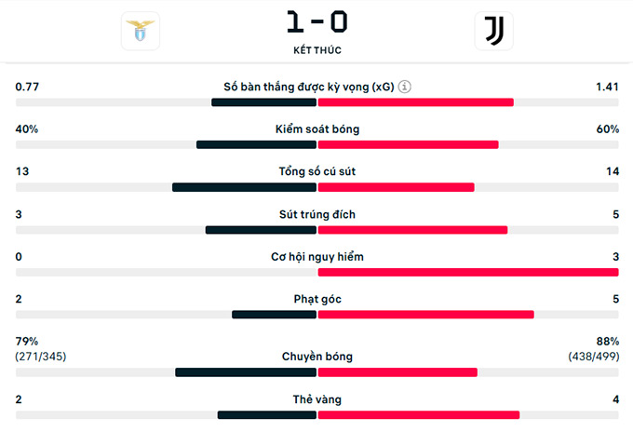Click the Thẻ vàng stat label
633x432 pixels.
coord(316,399)
